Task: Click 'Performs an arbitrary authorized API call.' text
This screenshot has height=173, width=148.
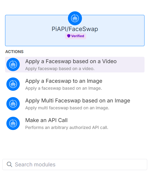Action: point(67,128)
